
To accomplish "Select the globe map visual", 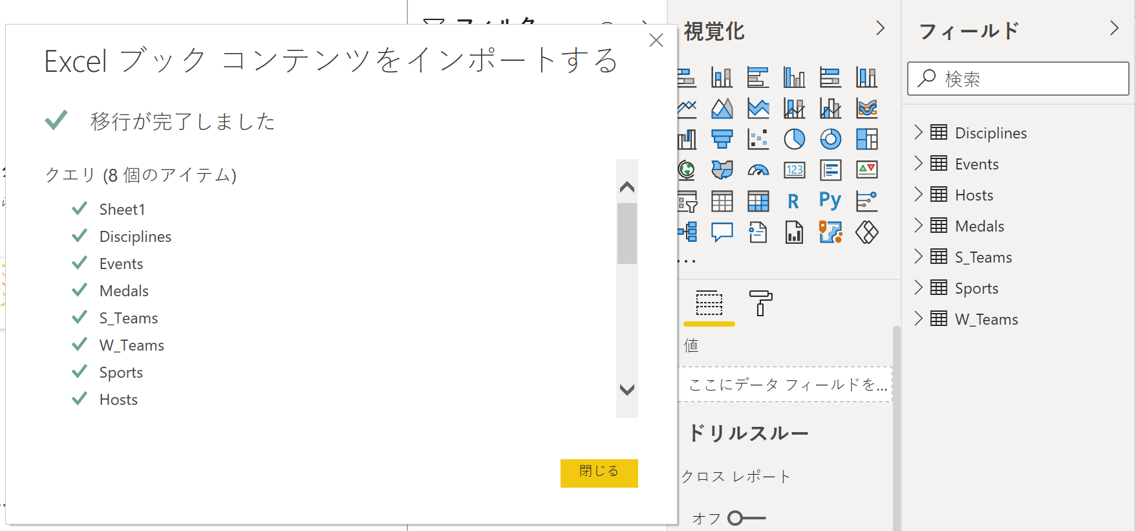I will (687, 170).
